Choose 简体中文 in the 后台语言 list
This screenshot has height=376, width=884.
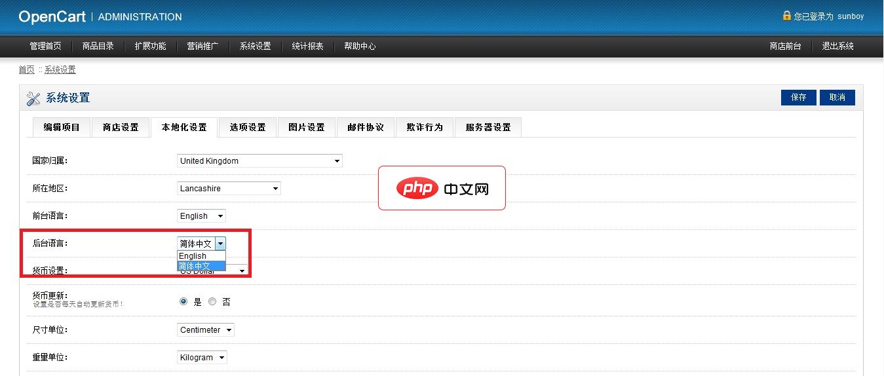201,266
